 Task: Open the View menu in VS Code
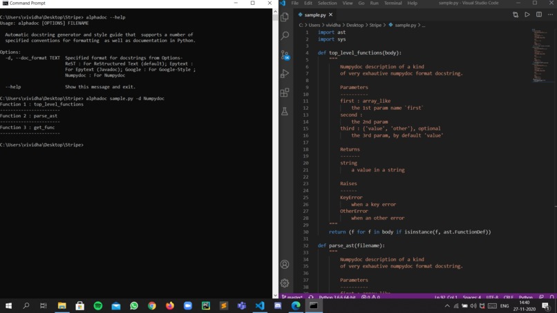[x=348, y=3]
